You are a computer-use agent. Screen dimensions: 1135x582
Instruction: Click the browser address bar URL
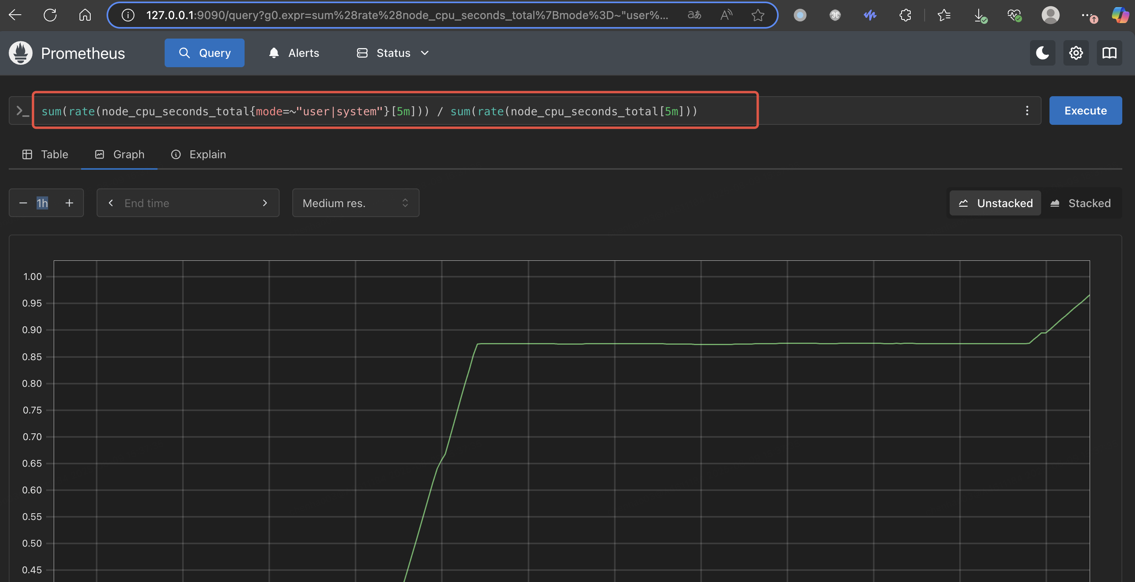407,16
